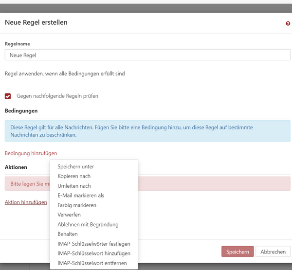
Task: Open the help icon in dialog header
Action: pos(288,23)
